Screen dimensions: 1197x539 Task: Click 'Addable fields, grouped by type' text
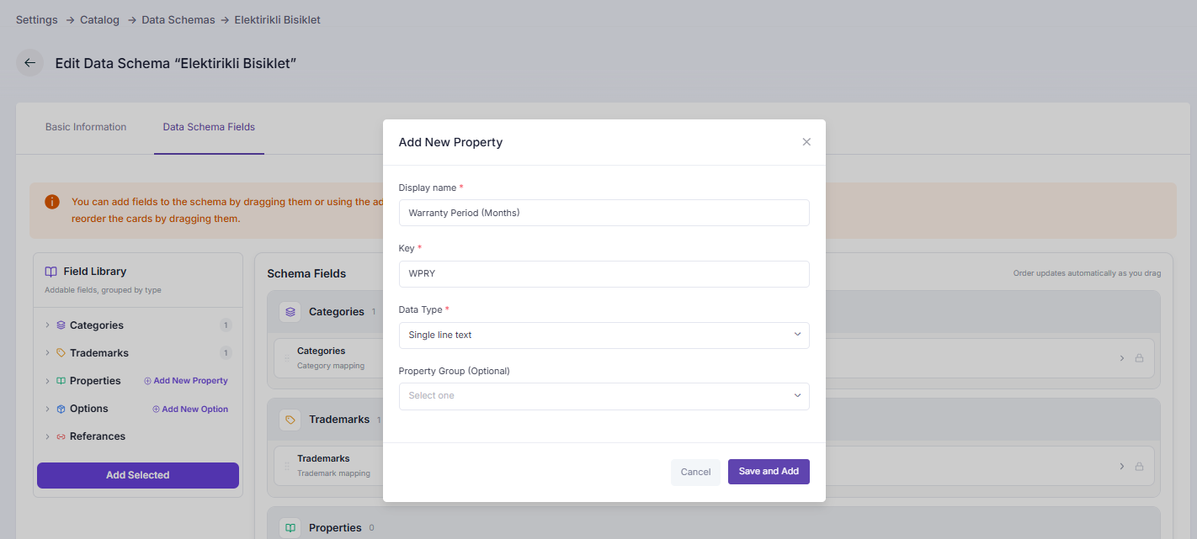pos(103,290)
